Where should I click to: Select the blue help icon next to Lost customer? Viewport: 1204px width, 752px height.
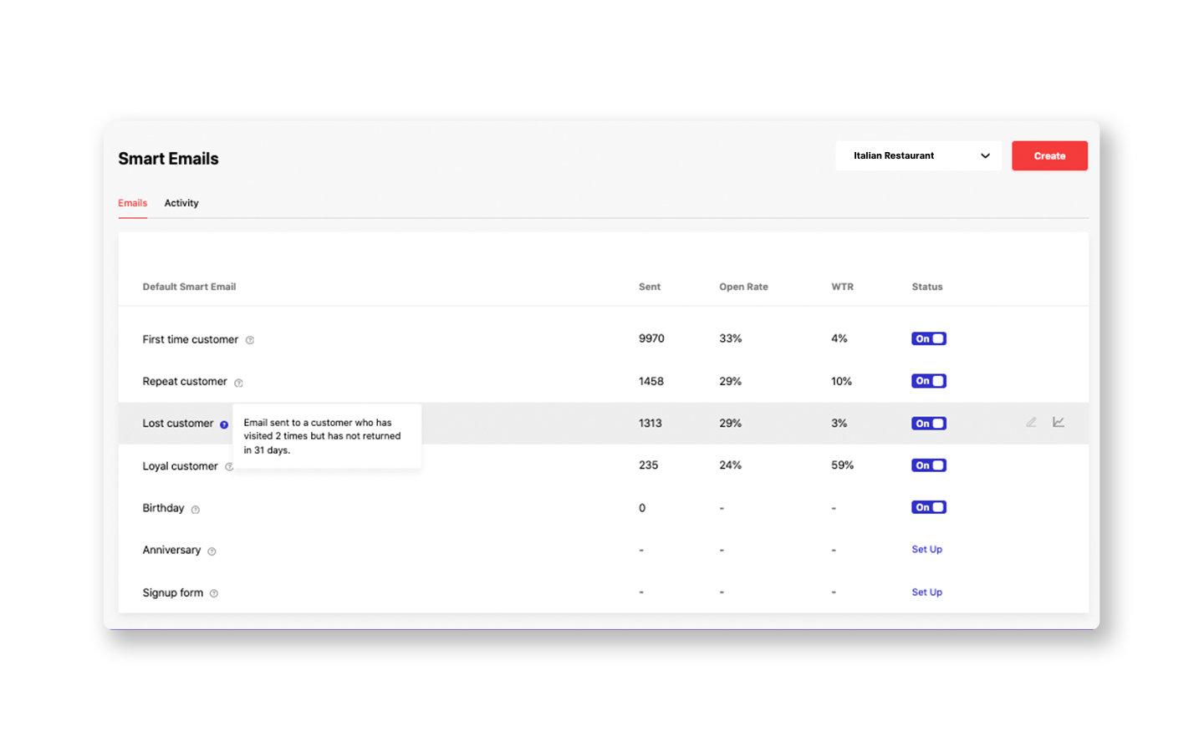pyautogui.click(x=224, y=424)
